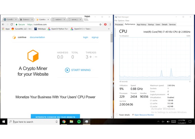
Task: Open Resource Monitor link
Action: [143, 115]
